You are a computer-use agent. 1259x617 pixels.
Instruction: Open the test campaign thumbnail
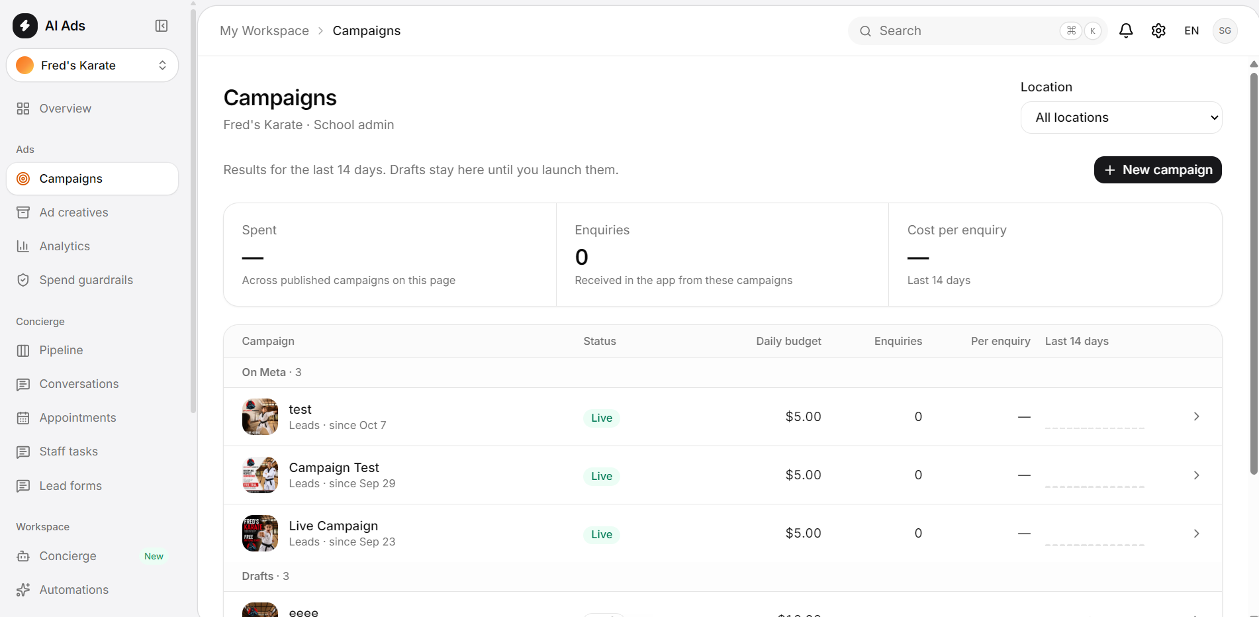pos(260,416)
